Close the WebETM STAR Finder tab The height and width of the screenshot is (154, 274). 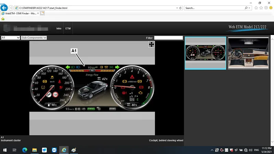click(38, 13)
